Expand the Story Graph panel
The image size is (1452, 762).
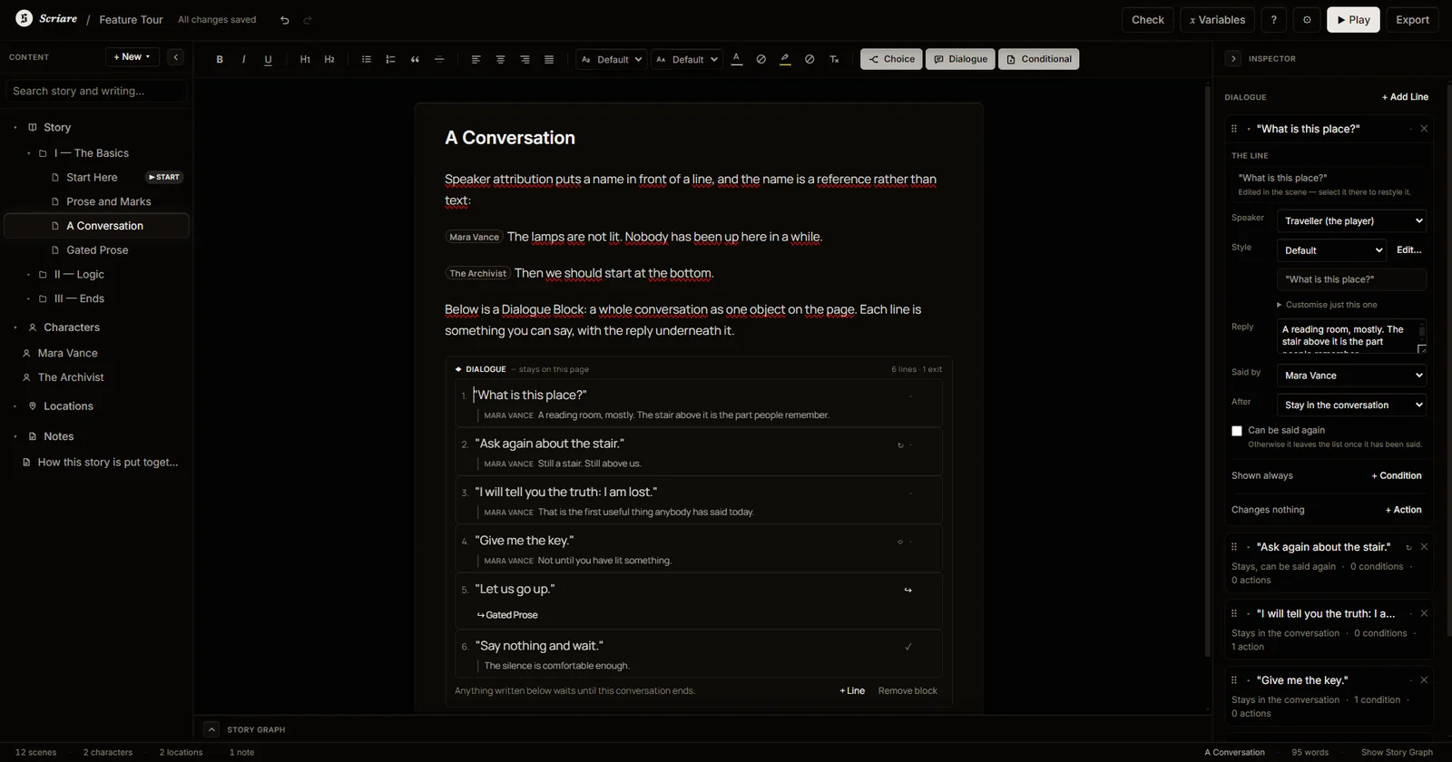coord(211,729)
